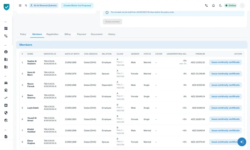Open the phone call icon in the top bar
The height and width of the screenshot is (150, 250).
point(206,5)
